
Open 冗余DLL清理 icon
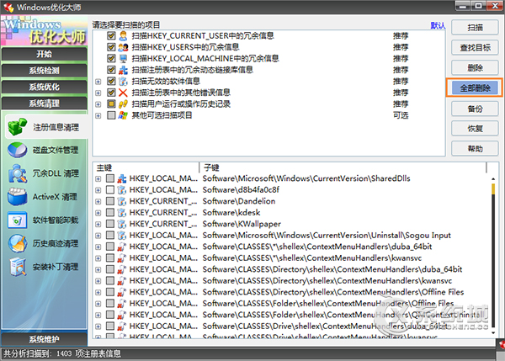[x=18, y=173]
